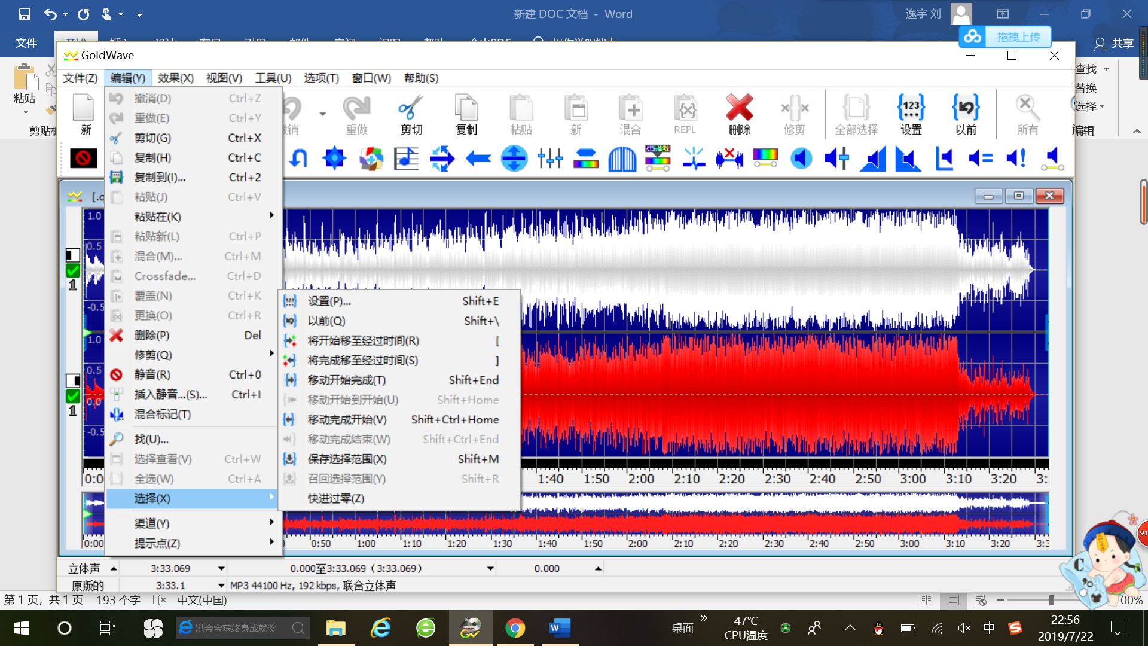The width and height of the screenshot is (1148, 646).
Task: Click 设置(P)... in the selection submenu
Action: coord(329,301)
